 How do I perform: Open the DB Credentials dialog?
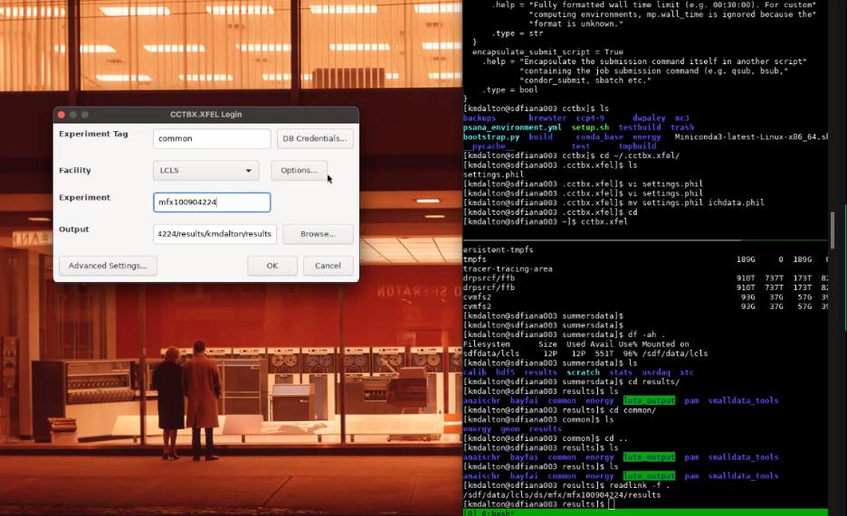[315, 138]
